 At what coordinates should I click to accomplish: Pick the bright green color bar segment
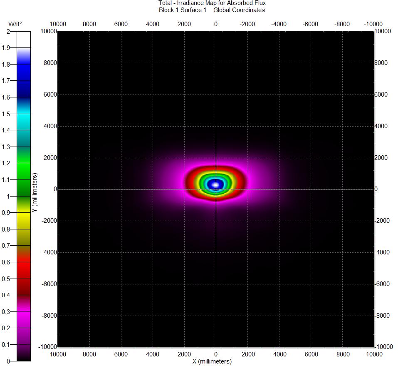coord(23,171)
